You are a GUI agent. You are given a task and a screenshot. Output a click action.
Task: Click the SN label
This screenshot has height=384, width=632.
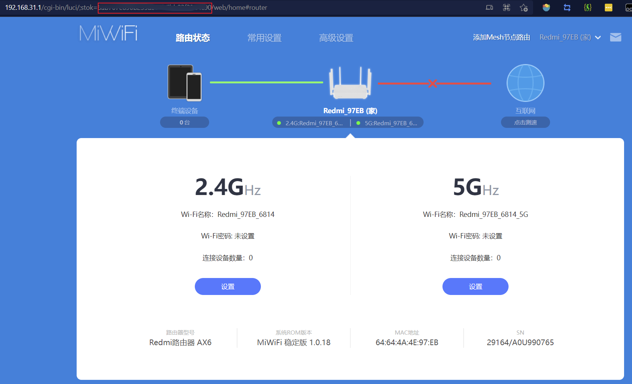click(520, 332)
